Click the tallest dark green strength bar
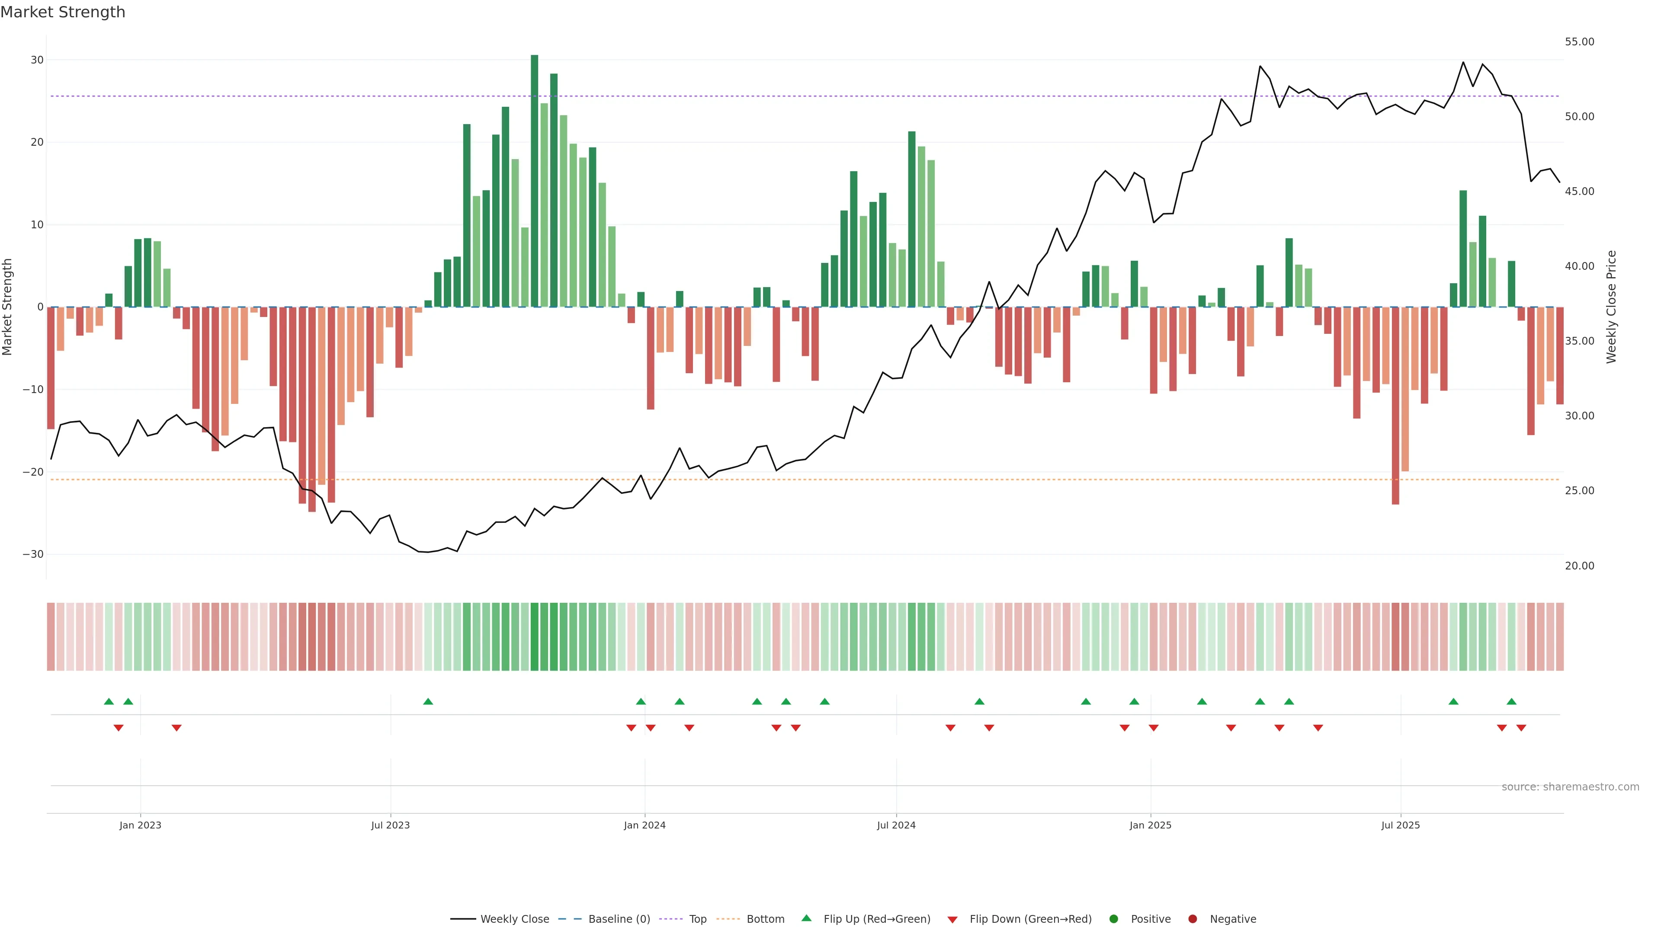Image resolution: width=1661 pixels, height=934 pixels. [x=535, y=180]
